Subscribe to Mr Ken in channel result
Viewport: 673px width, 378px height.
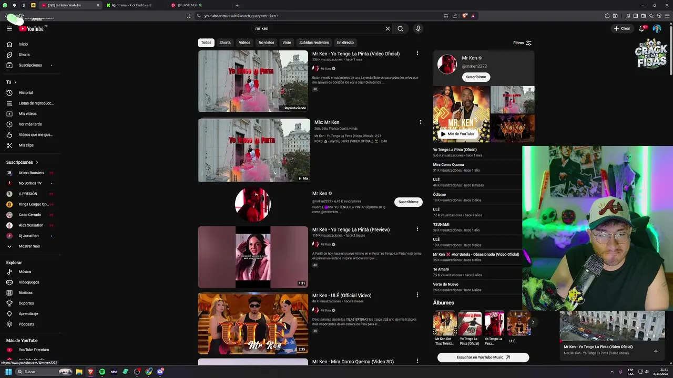coord(408,202)
